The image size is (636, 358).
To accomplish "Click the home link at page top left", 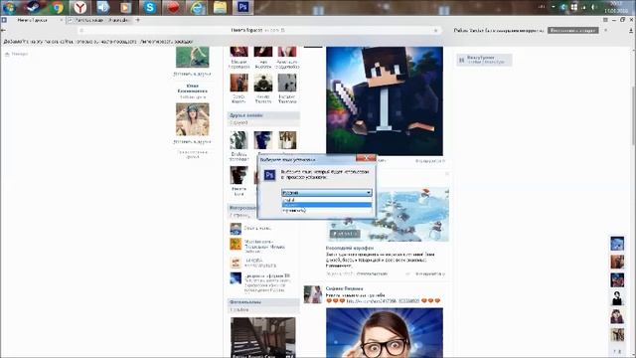I will [x=16, y=54].
